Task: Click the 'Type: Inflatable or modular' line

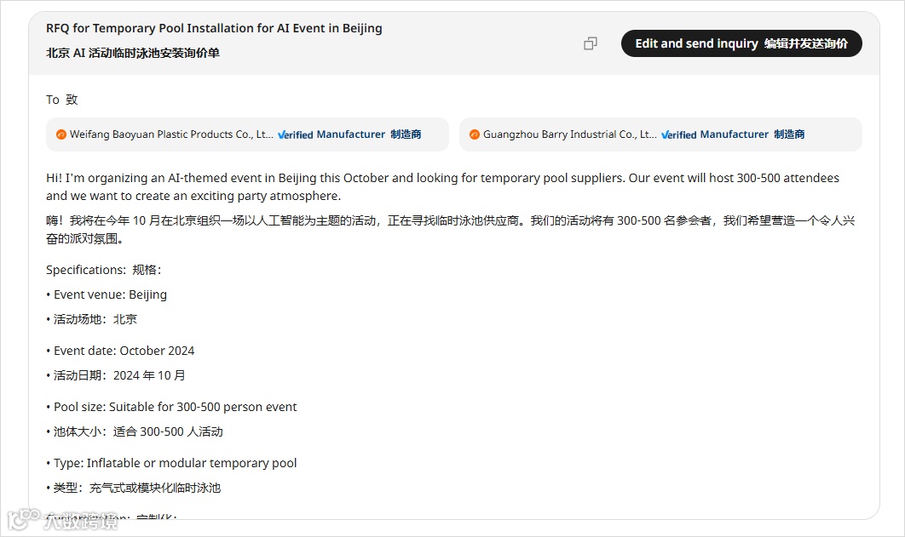Action: [x=175, y=463]
